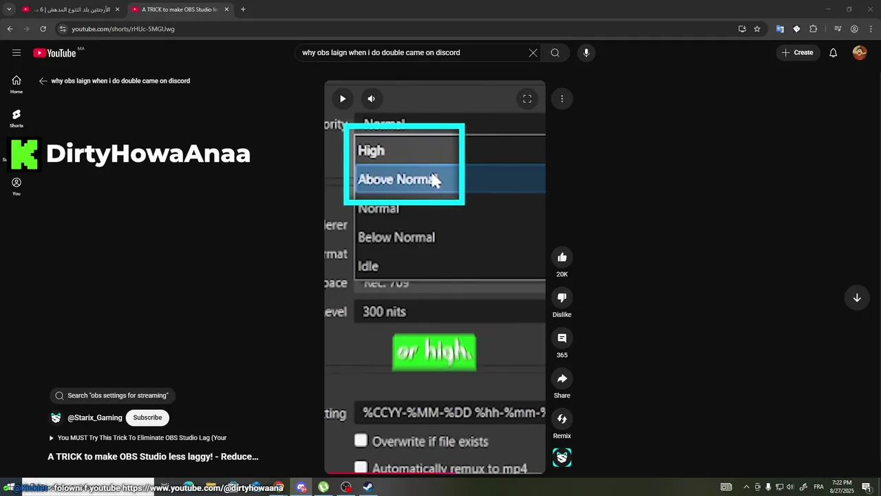This screenshot has height=496, width=881.
Task: Seek on the Short's red progress bar
Action: (435, 473)
